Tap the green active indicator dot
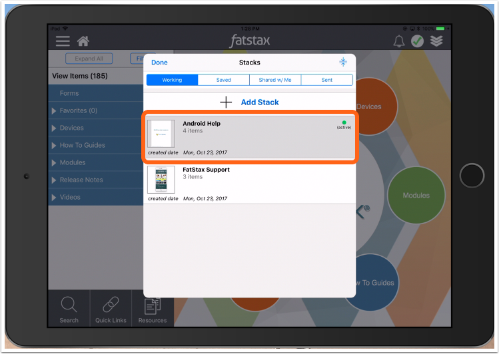 click(344, 122)
